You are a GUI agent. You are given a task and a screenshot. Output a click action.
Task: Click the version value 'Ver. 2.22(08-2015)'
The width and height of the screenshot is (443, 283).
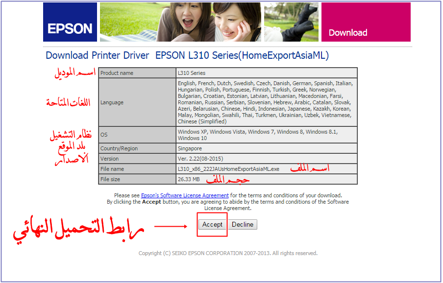(200, 159)
